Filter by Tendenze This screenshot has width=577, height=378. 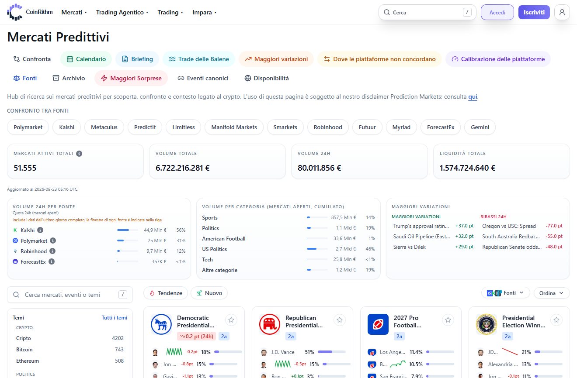[166, 293]
